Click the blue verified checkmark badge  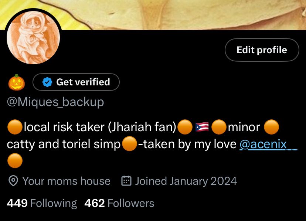coord(47,82)
